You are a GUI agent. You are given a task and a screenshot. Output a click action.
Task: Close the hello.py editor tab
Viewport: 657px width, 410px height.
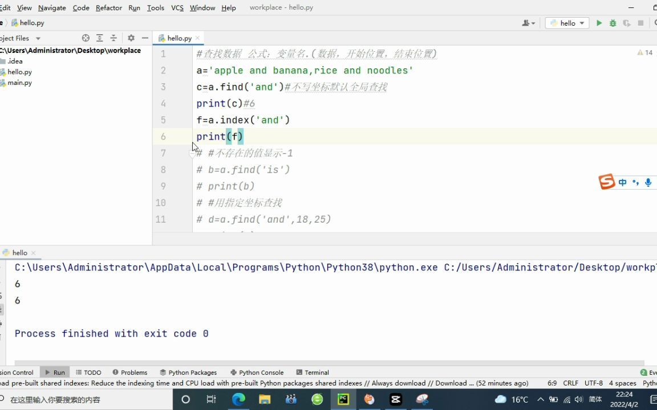(197, 38)
